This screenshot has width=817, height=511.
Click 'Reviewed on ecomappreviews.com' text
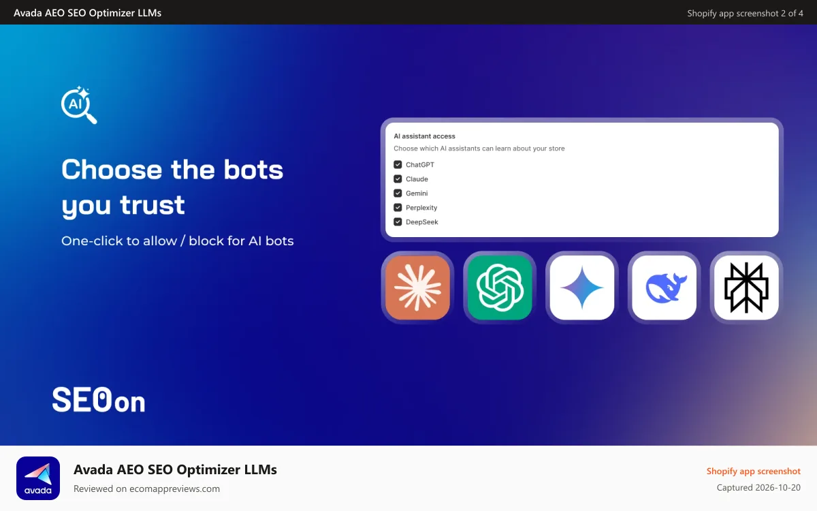pos(146,489)
